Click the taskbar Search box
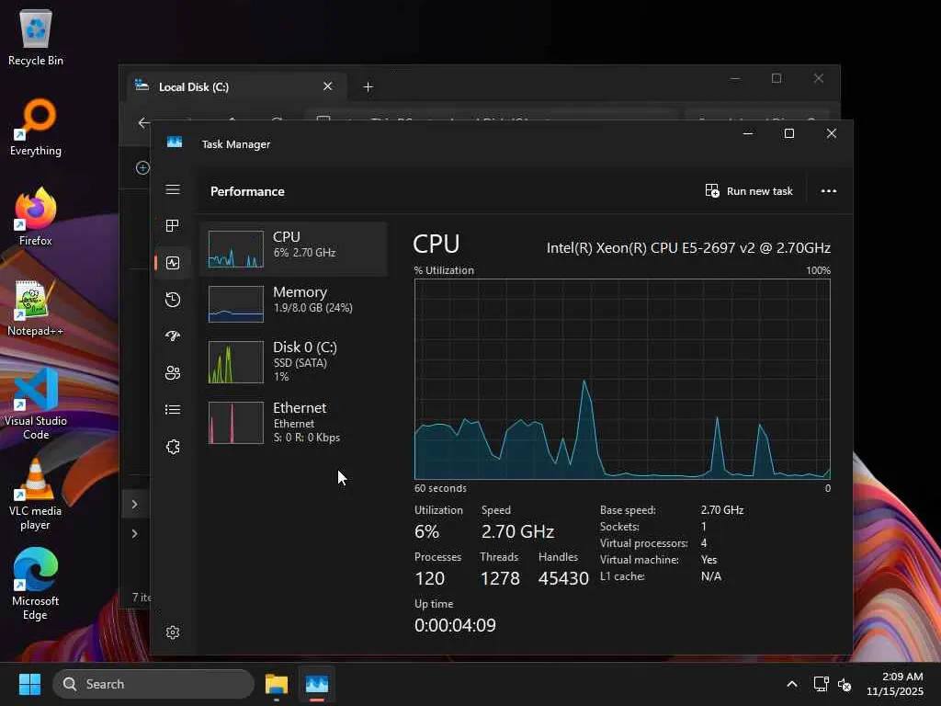Viewport: 941px width, 706px height. [x=153, y=684]
